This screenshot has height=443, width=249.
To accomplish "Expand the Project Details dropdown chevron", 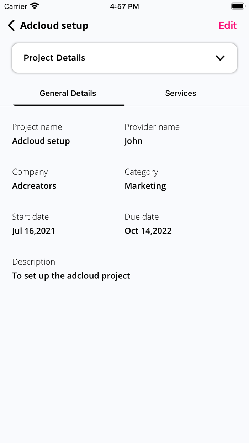I will click(x=220, y=58).
